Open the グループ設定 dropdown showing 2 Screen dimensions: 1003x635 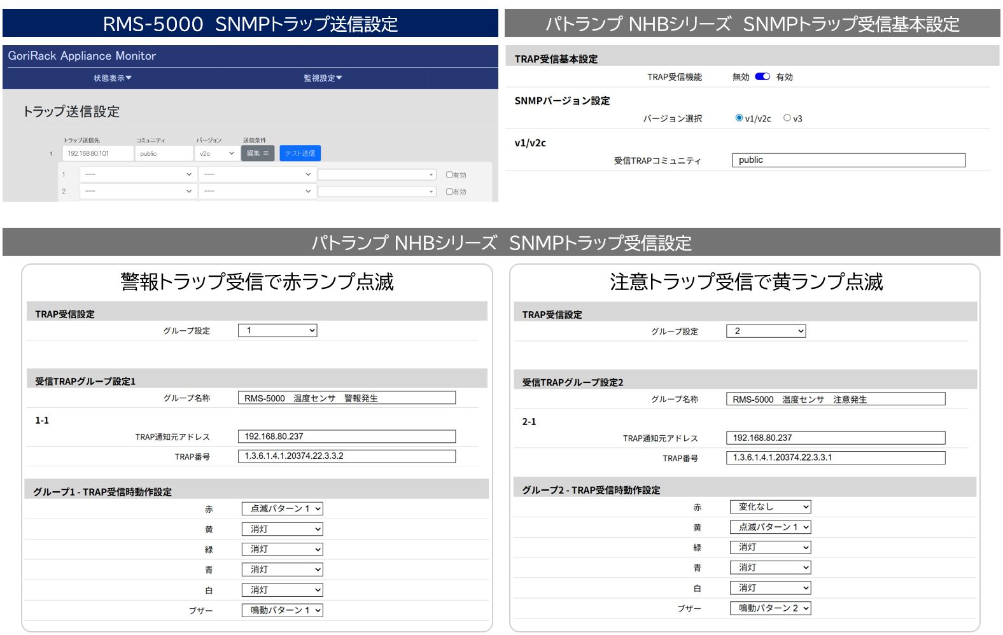pyautogui.click(x=766, y=331)
